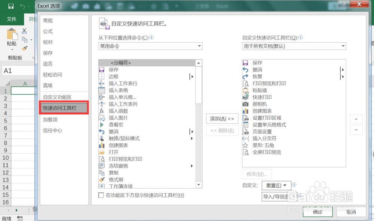This screenshot has width=374, height=221.
Task: Click the A1 name box field
Action: click(x=18, y=71)
